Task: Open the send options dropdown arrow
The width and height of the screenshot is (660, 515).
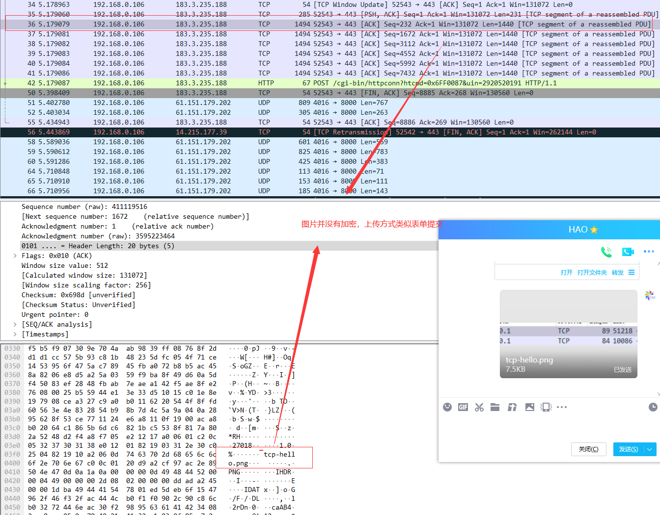Action: (x=650, y=449)
